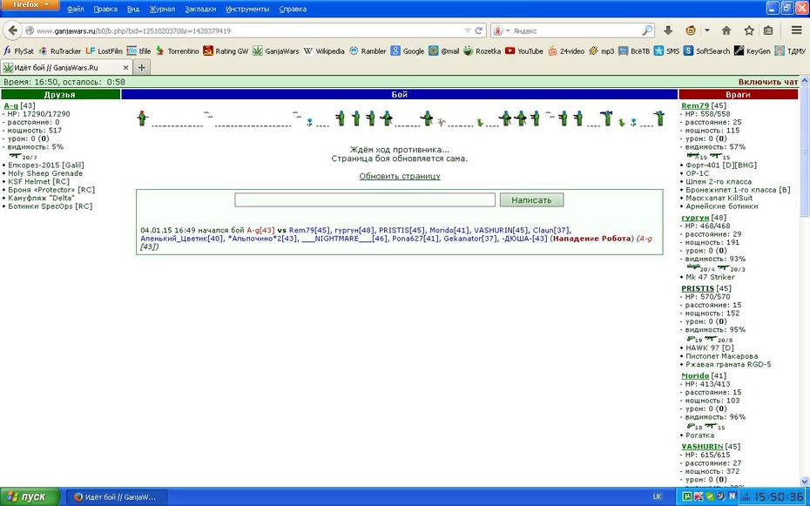810x506 pixels.
Task: Click Gekanator[37] in the battle log
Action: [x=470, y=239]
